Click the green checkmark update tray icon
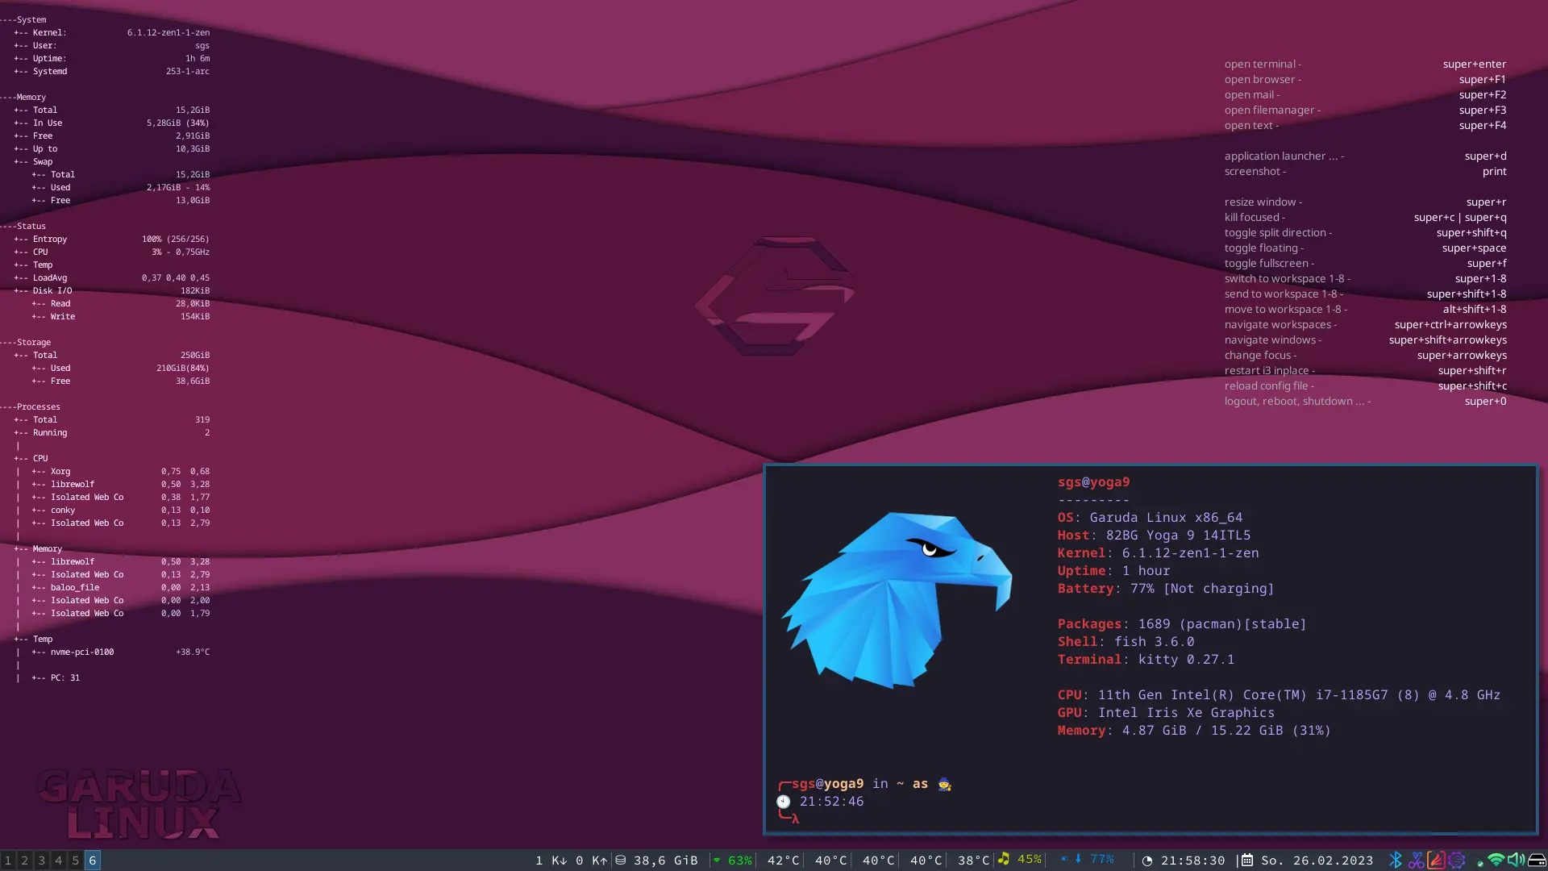1548x871 pixels. click(x=1480, y=863)
